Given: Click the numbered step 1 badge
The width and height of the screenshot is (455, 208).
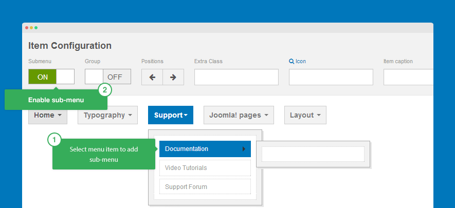Looking at the screenshot, I should tap(54, 139).
